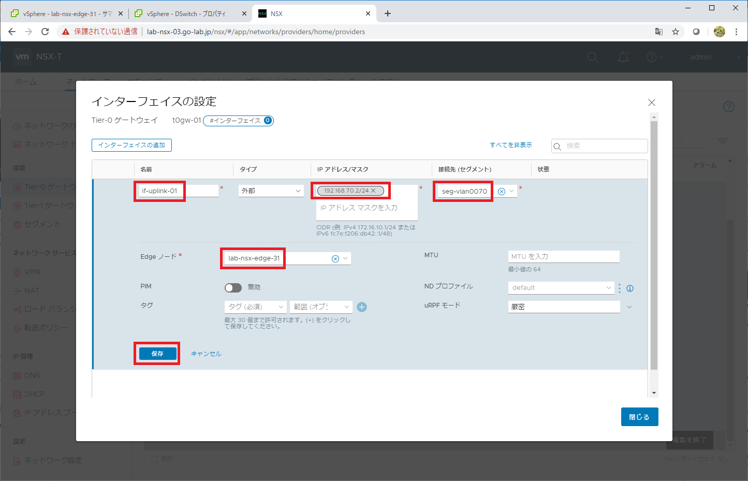Click the notifications bell icon

(623, 57)
